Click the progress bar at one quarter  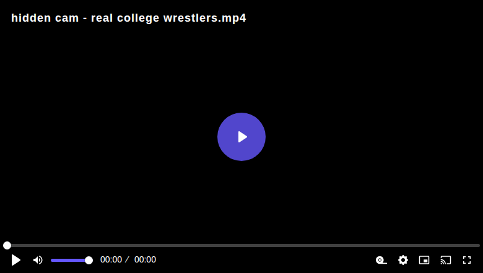(x=122, y=245)
